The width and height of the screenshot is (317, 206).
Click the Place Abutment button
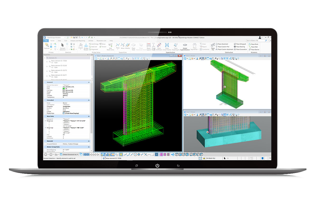[223, 44]
